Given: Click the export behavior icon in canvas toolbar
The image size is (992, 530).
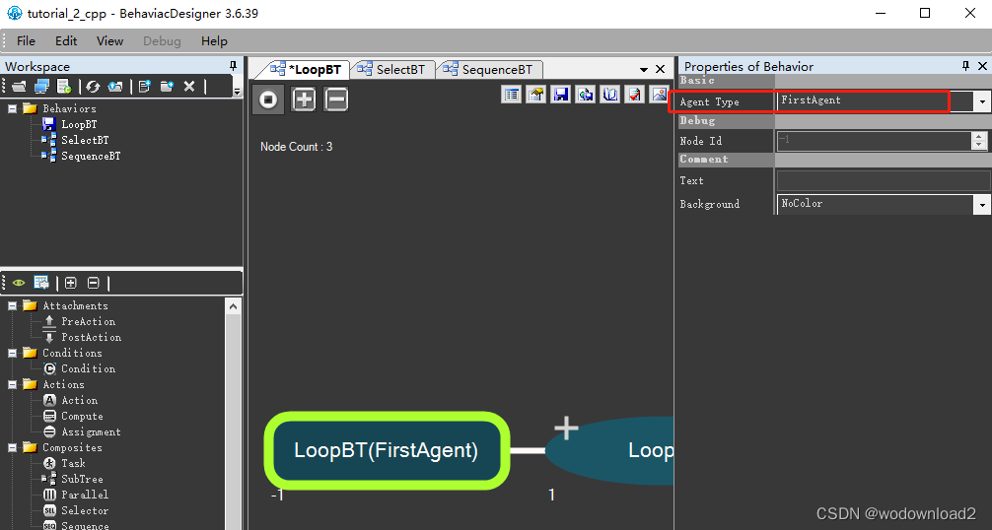Looking at the screenshot, I should [585, 95].
